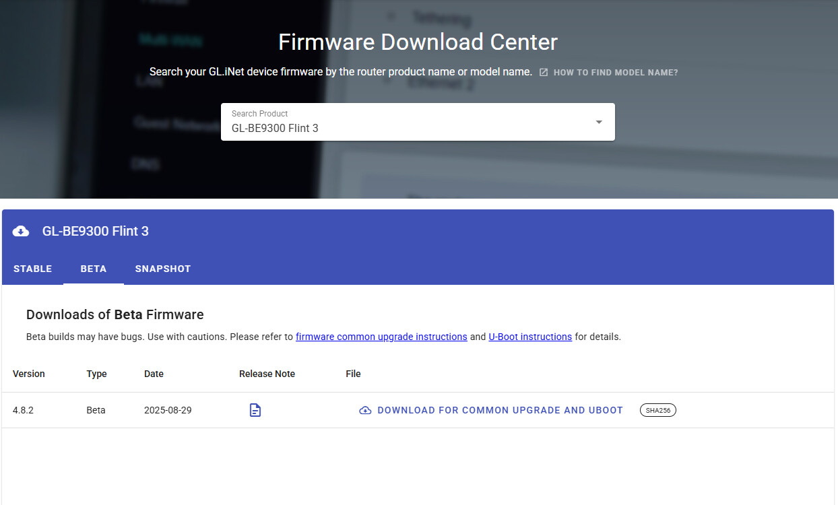Click the Date column header

154,374
